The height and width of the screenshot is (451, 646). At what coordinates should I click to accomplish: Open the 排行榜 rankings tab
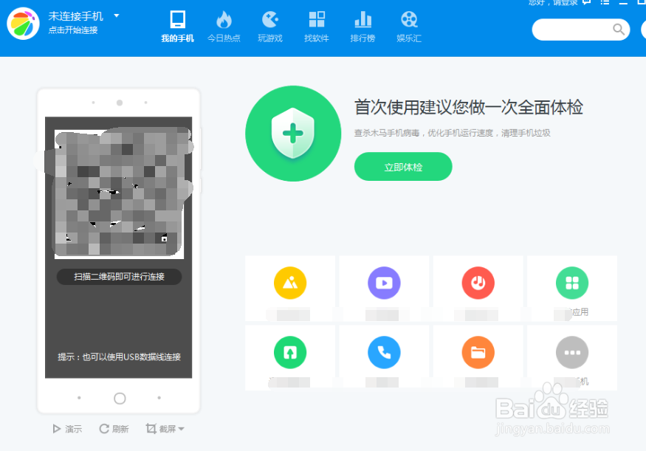coord(362,27)
